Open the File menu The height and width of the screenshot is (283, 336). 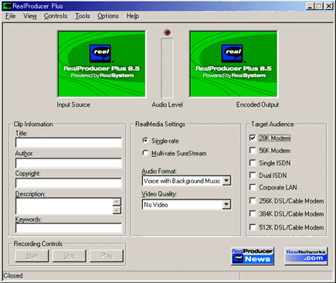pos(11,16)
